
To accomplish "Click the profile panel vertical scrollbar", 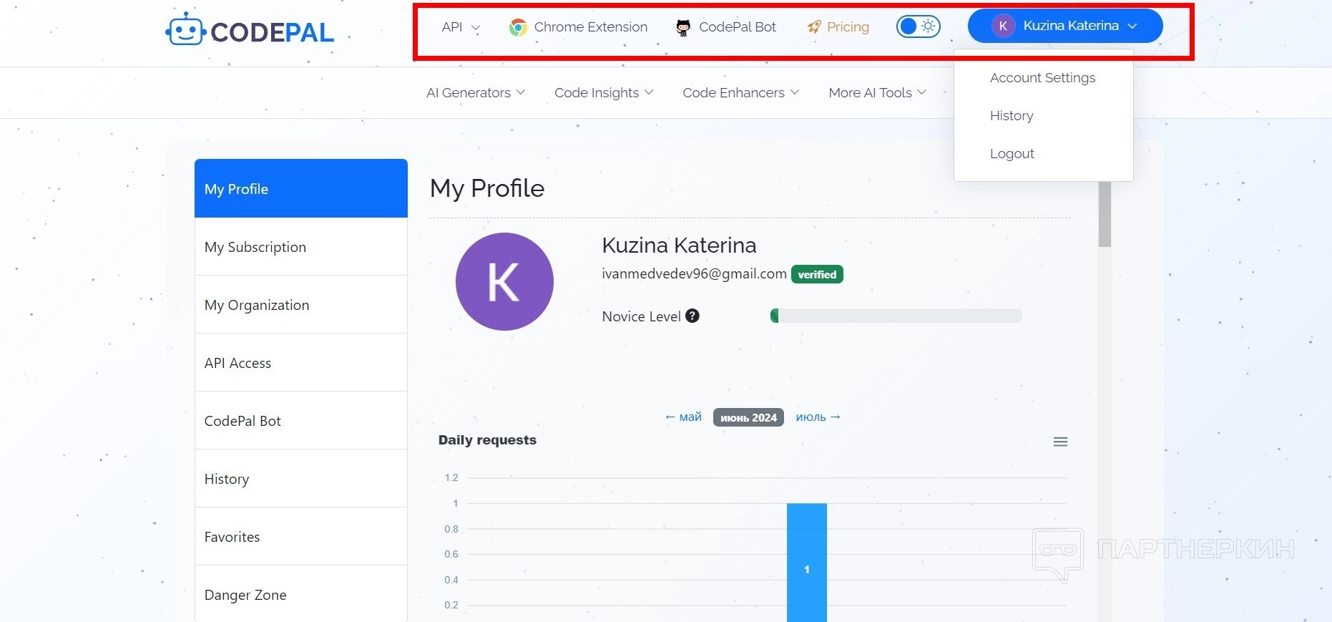I will (x=1105, y=215).
